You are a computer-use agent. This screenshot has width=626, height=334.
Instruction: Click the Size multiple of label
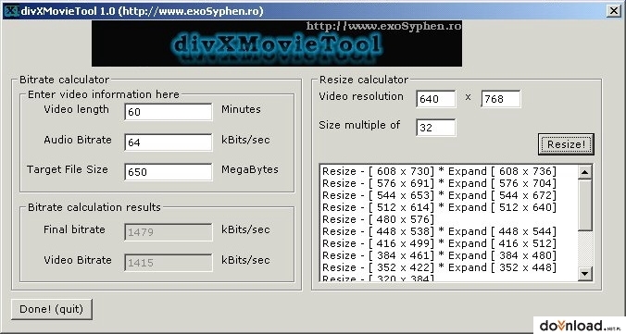359,125
